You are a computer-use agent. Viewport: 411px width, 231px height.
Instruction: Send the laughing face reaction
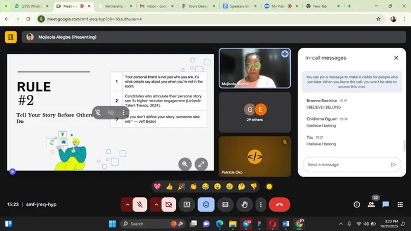205,186
